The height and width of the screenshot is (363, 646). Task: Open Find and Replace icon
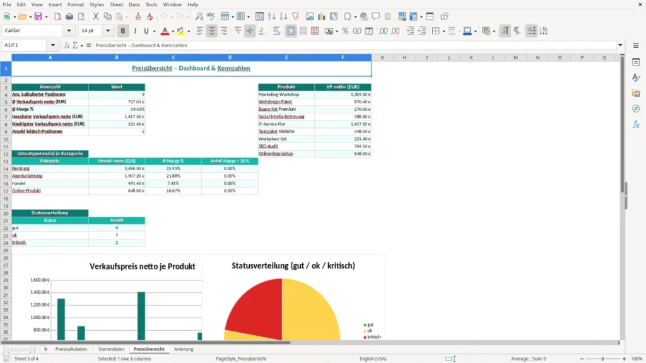point(199,16)
